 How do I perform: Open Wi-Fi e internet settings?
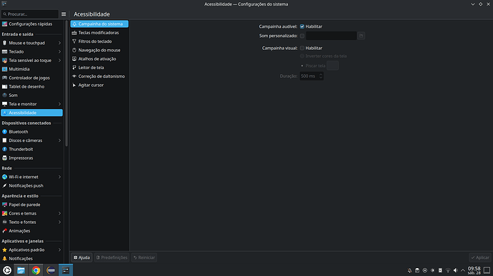[x=31, y=177]
